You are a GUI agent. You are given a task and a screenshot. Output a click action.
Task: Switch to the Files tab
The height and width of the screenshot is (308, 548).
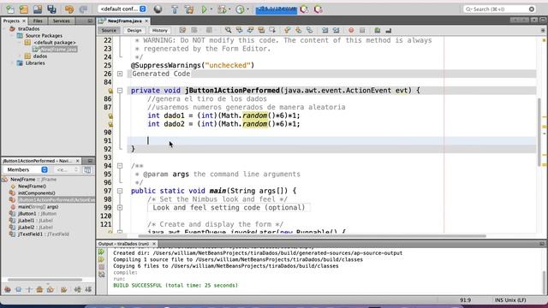click(38, 21)
